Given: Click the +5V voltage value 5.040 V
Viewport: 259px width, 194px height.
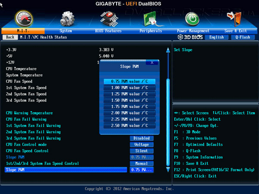Looking at the screenshot, I should tap(106, 56).
